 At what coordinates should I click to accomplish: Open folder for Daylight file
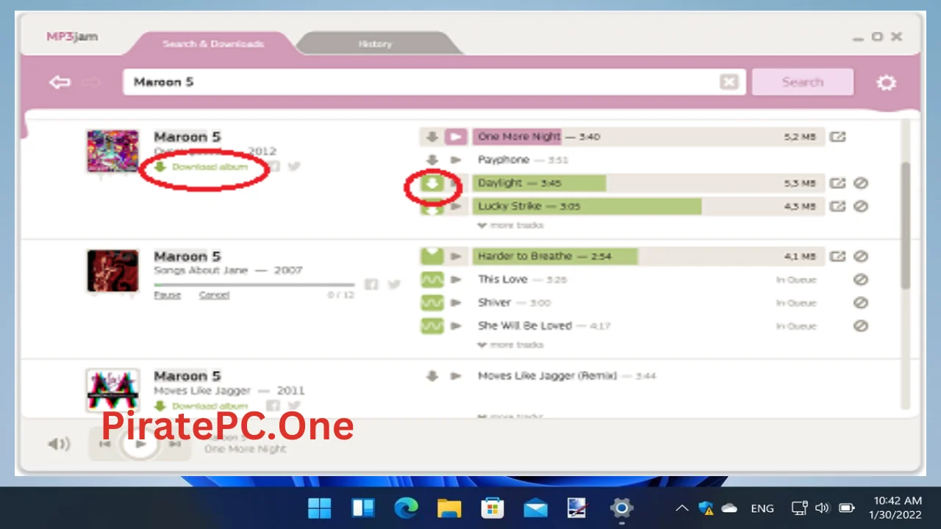tap(838, 183)
